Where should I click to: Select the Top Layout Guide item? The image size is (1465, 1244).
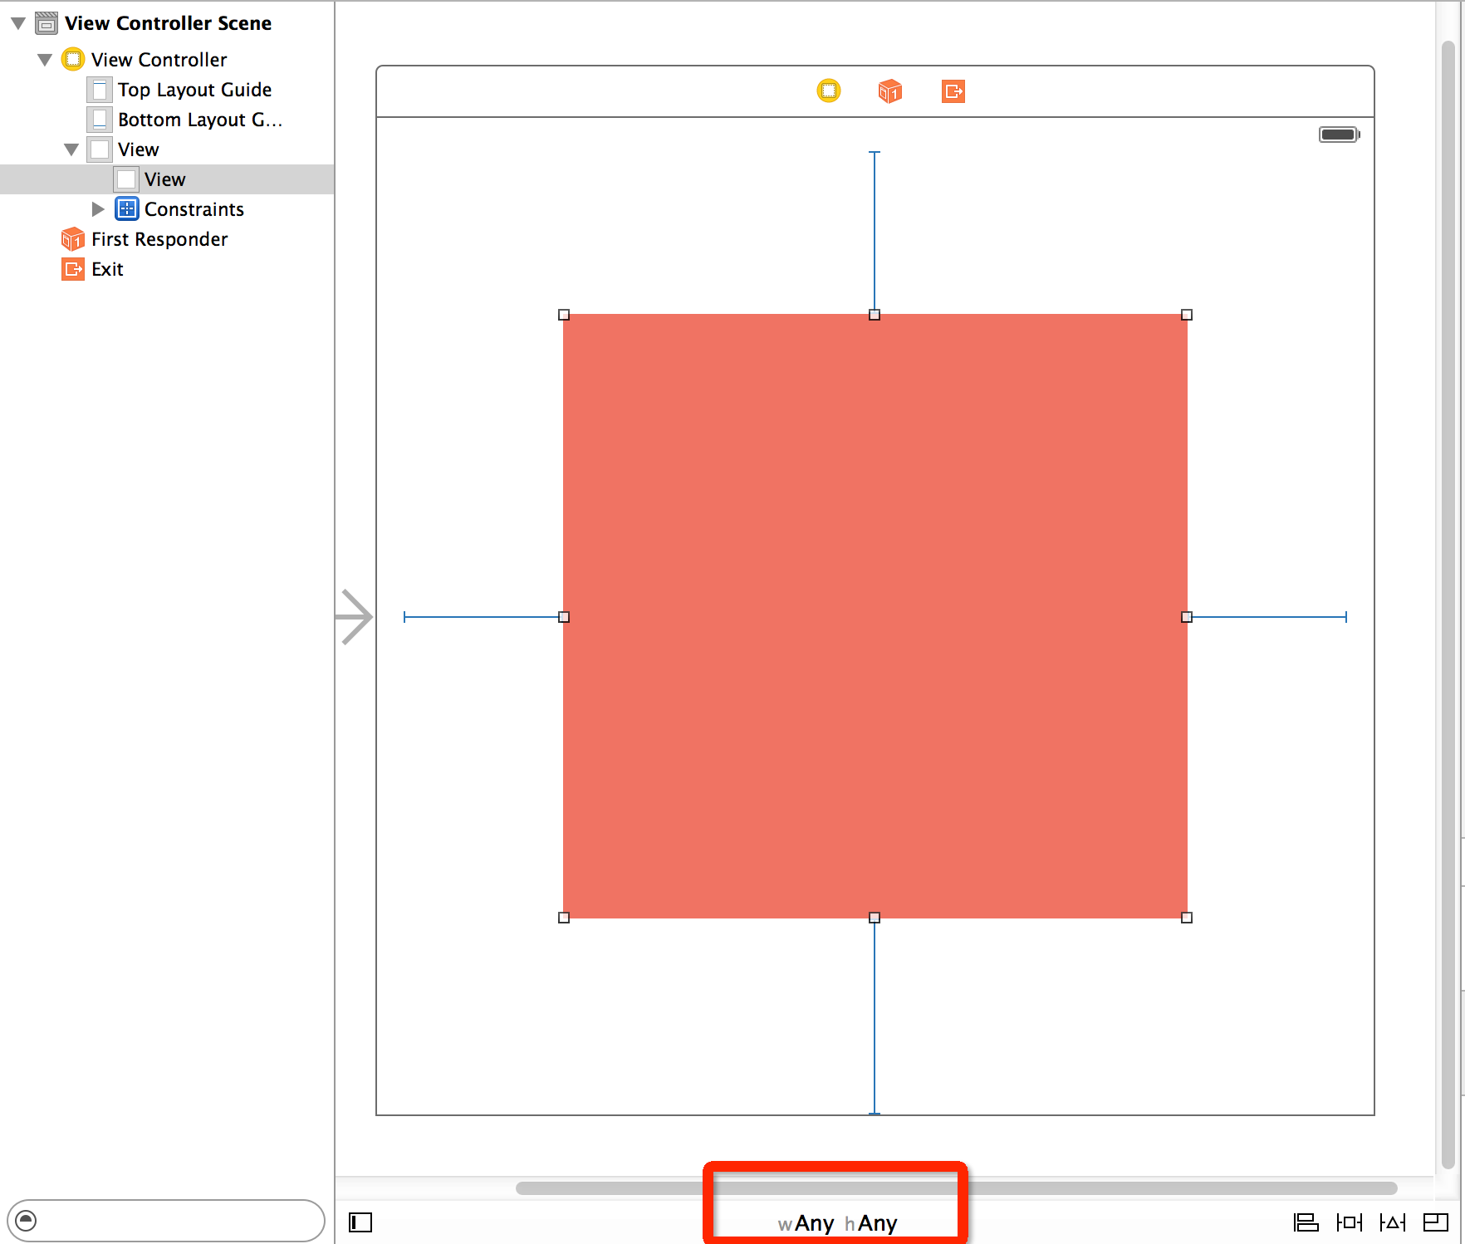[194, 90]
